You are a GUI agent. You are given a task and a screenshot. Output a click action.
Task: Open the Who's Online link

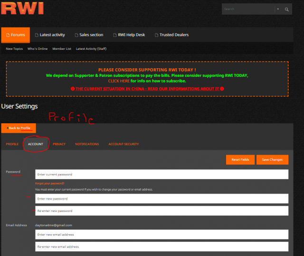pos(38,49)
